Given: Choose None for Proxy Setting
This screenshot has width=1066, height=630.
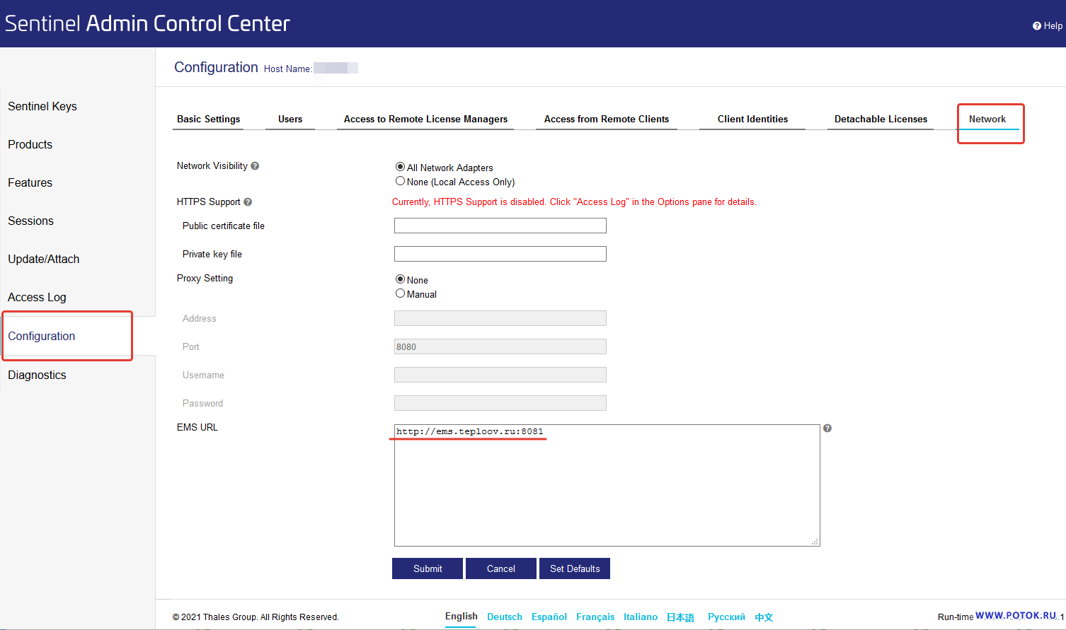Looking at the screenshot, I should 400,279.
